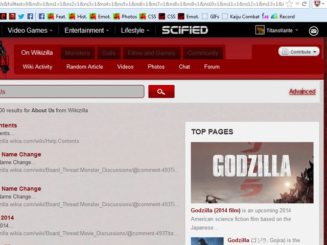Open the Twitter bird bookmark
This screenshot has width=327, height=245.
click(x=21, y=16)
